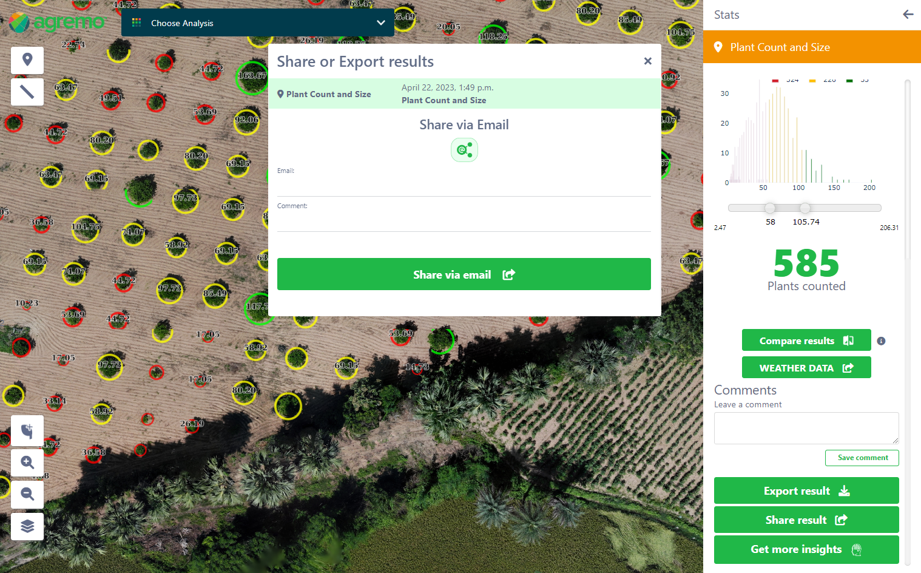Click the Export result button

806,491
